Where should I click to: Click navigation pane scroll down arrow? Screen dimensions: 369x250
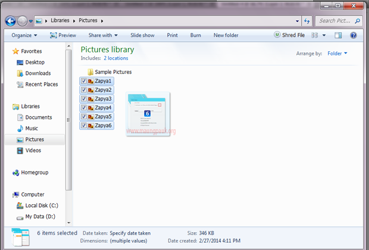coord(68,223)
